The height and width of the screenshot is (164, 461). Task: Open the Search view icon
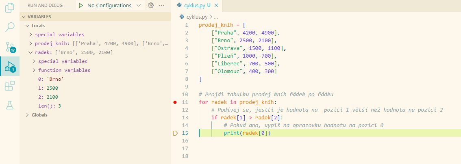pos(9,27)
